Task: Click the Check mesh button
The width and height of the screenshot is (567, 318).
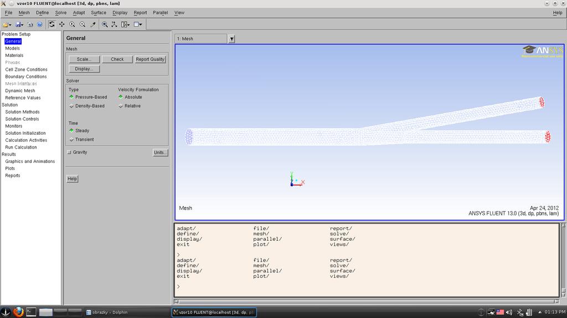Action: (x=117, y=59)
